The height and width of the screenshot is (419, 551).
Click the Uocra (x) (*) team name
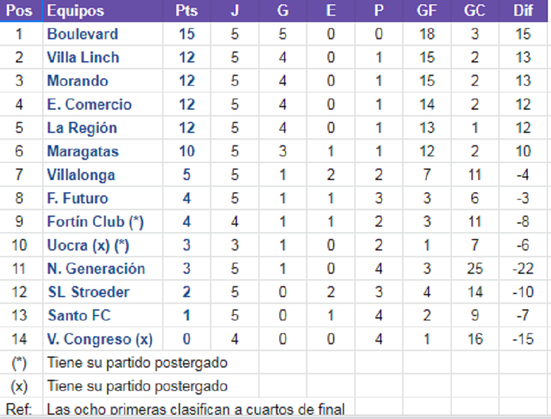click(x=88, y=246)
